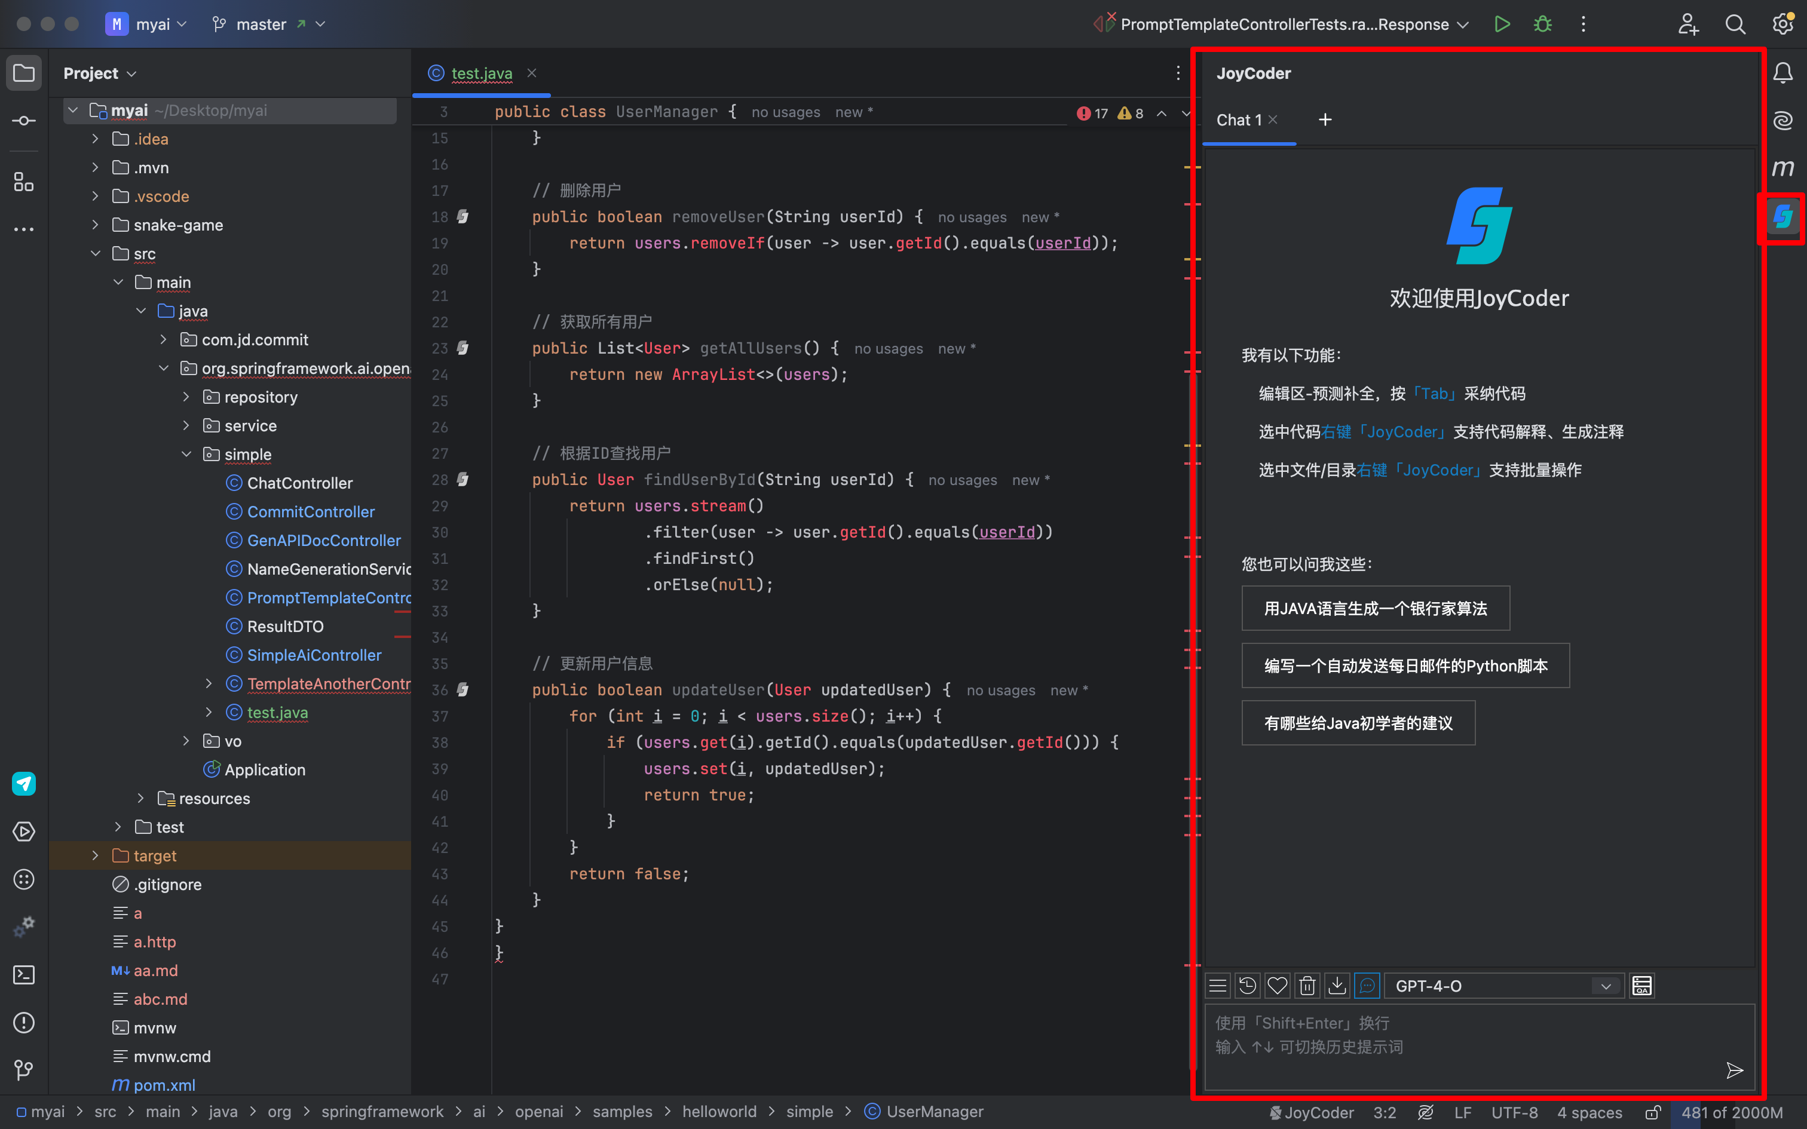This screenshot has height=1129, width=1807.
Task: Open the Maven tool window
Action: (x=1783, y=168)
